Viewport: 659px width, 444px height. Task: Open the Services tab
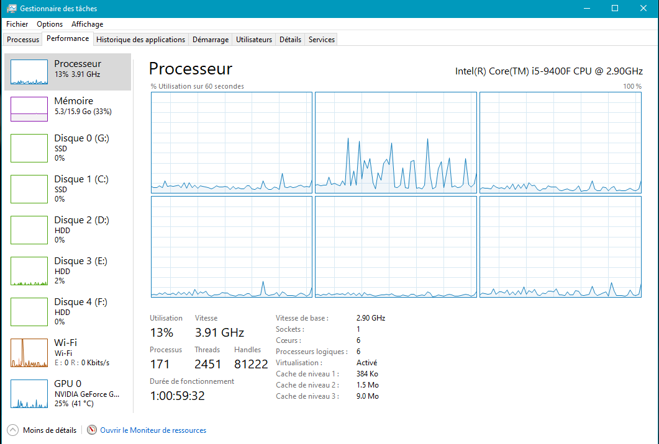[x=322, y=40]
